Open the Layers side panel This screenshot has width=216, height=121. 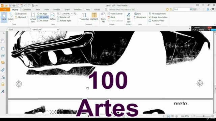point(3,55)
